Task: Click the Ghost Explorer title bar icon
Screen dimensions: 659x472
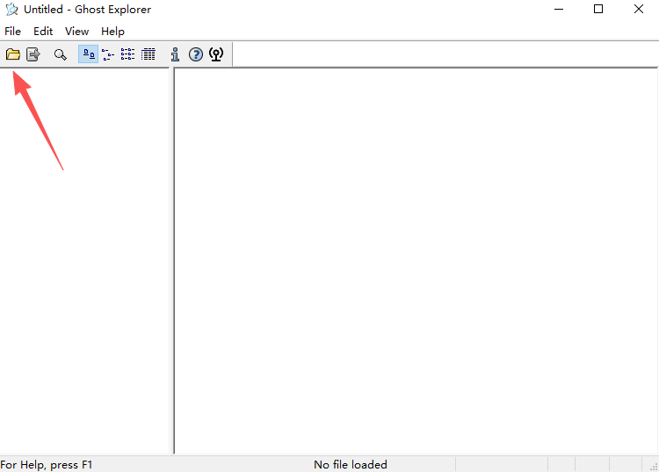Action: click(x=11, y=10)
